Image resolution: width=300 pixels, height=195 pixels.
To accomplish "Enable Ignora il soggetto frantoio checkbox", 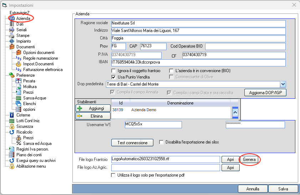I will click(x=113, y=71).
